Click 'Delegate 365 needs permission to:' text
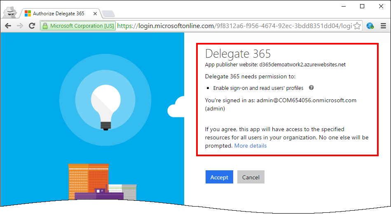 [250, 77]
